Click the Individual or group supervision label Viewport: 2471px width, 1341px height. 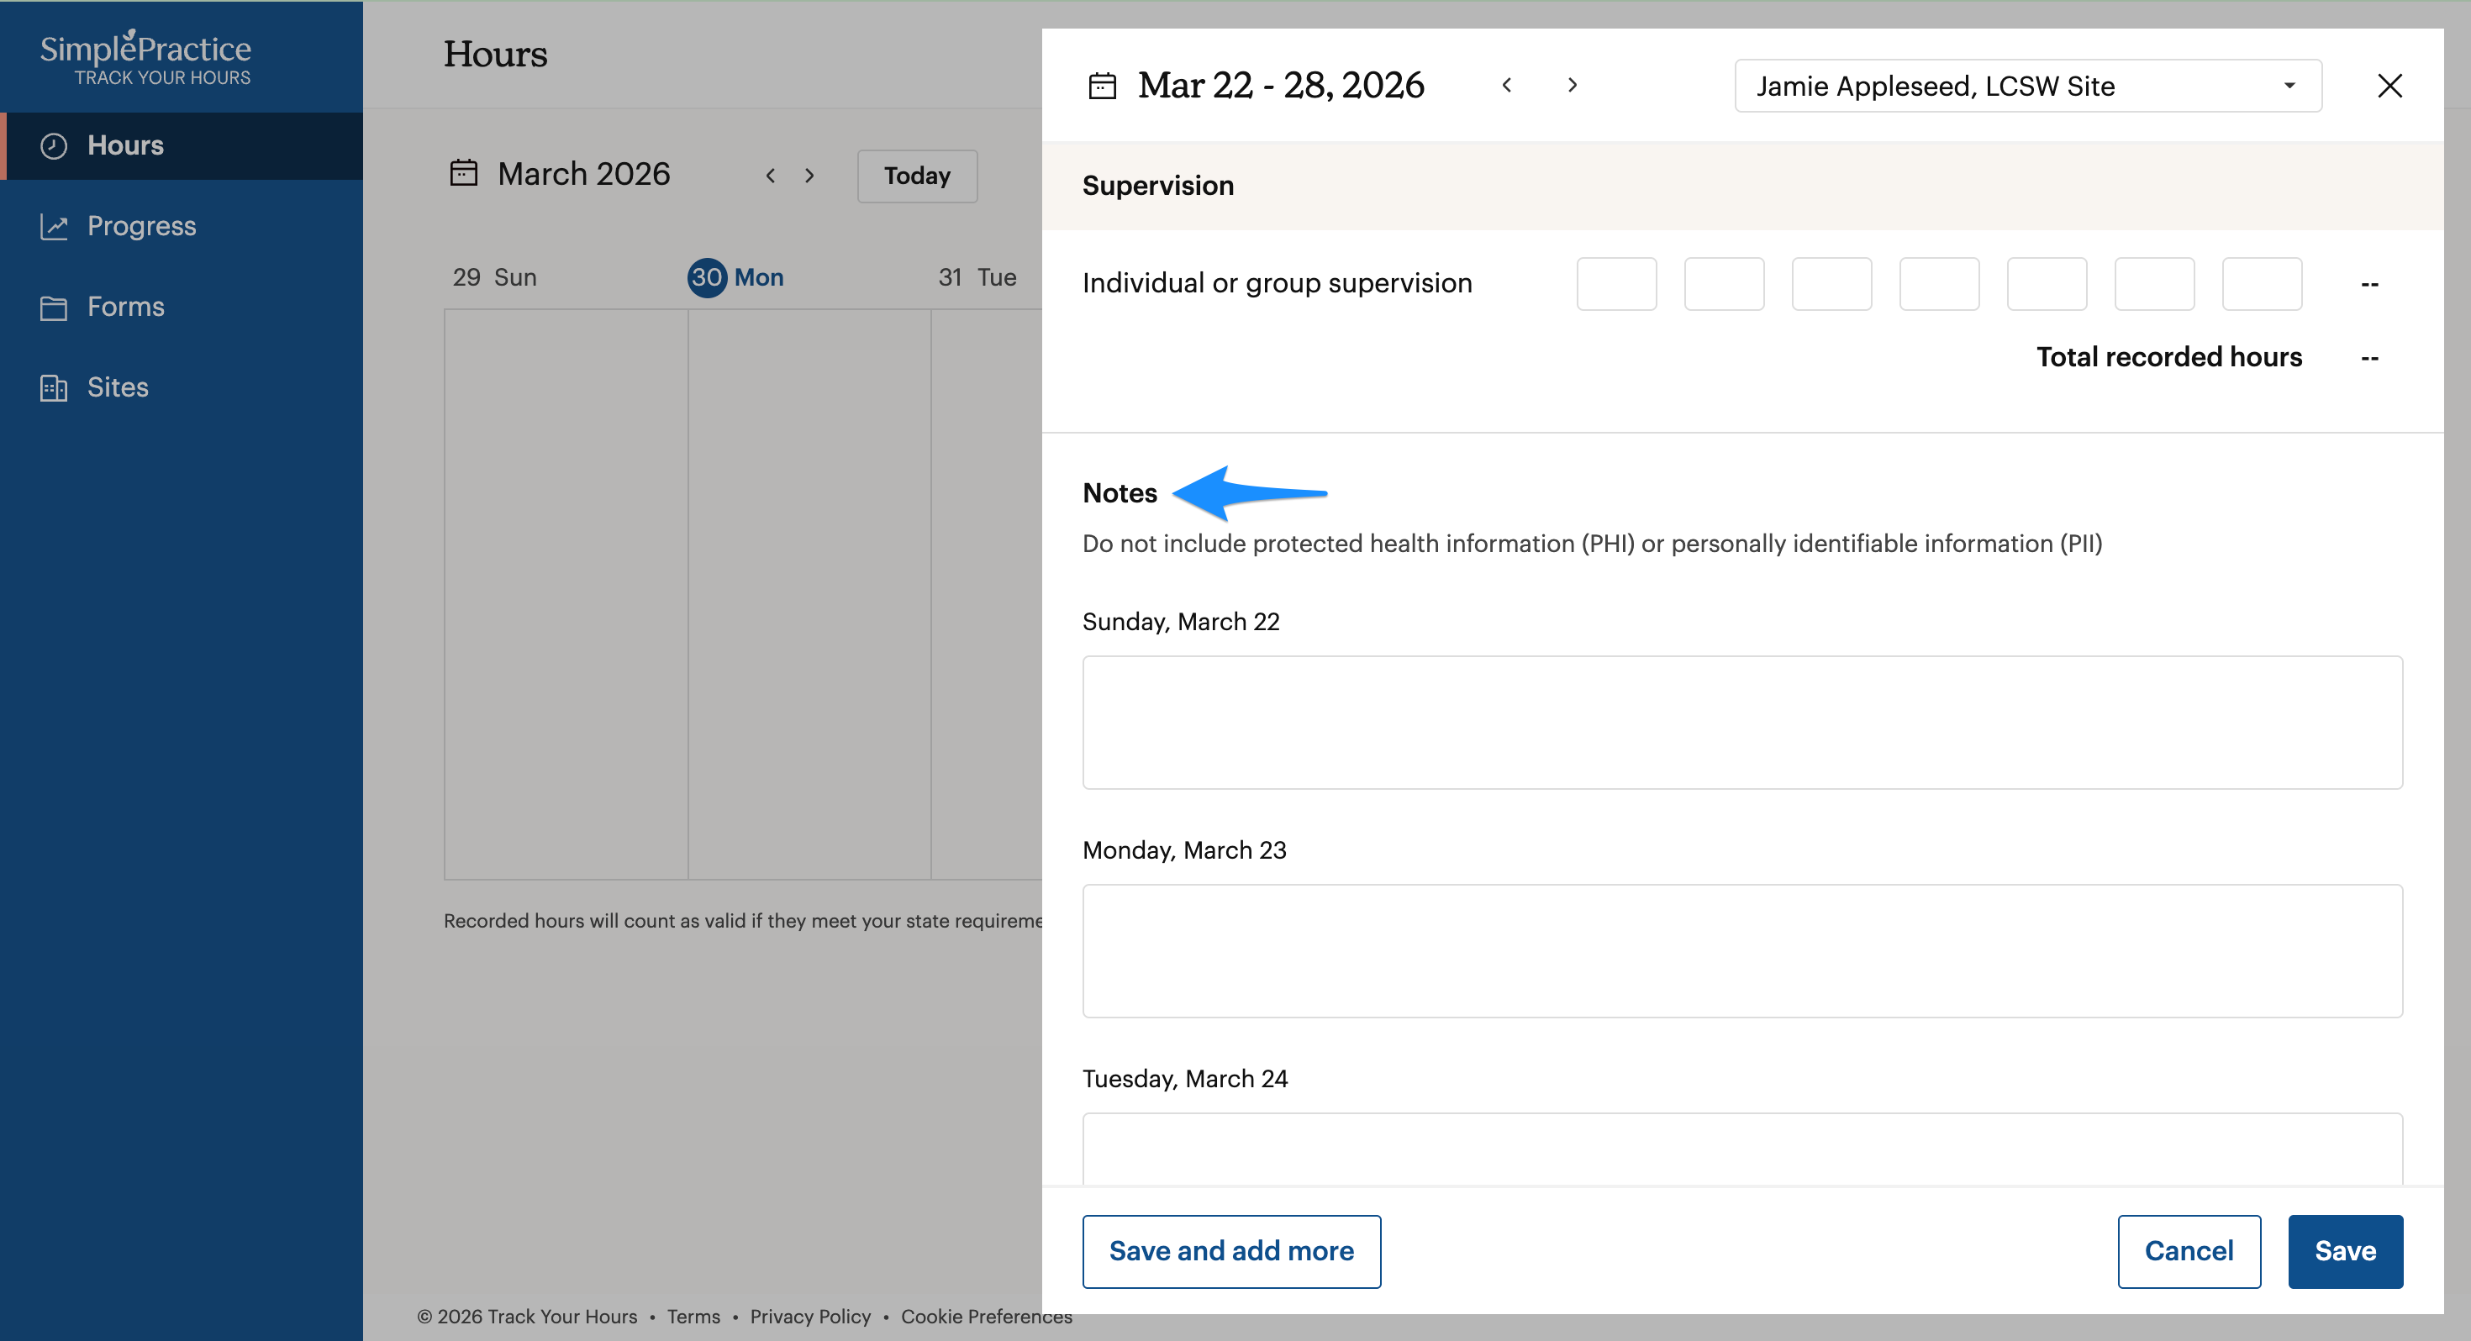click(x=1277, y=283)
